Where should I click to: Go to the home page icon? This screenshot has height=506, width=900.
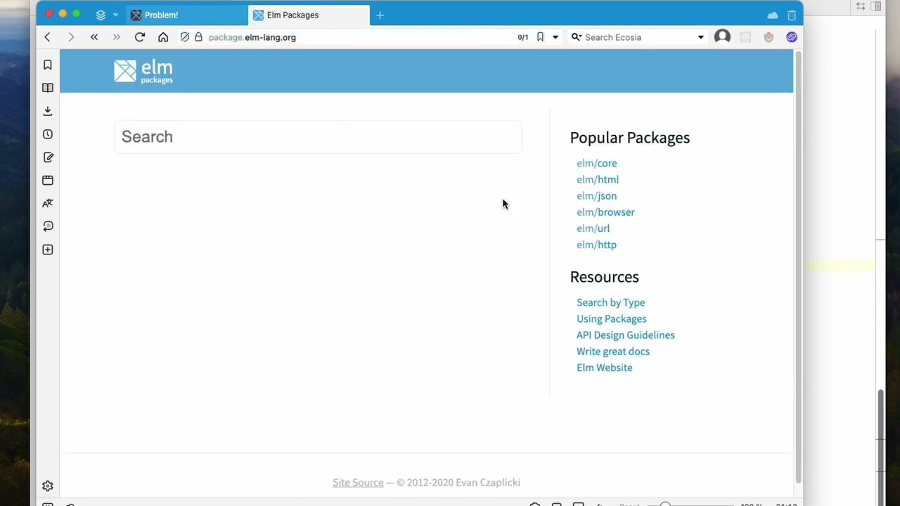163,37
